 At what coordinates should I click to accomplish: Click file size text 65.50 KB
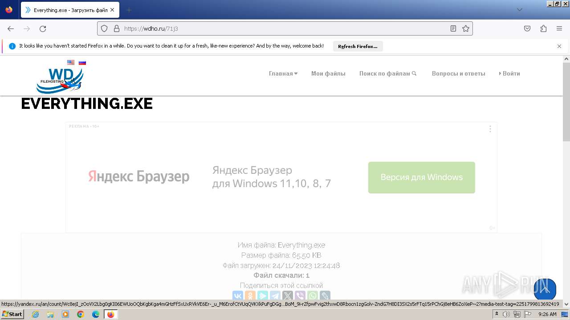click(307, 255)
